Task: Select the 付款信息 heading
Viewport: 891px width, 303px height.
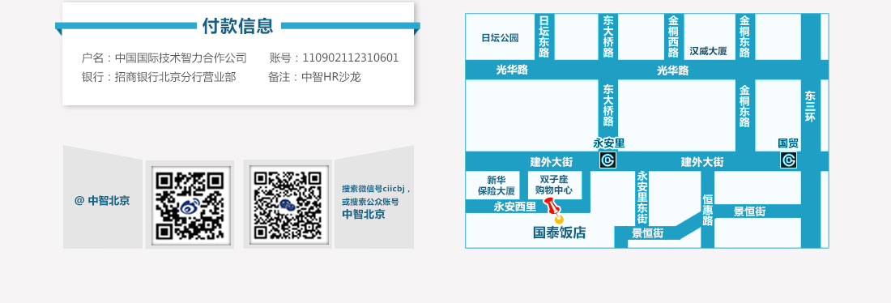Action: point(237,26)
